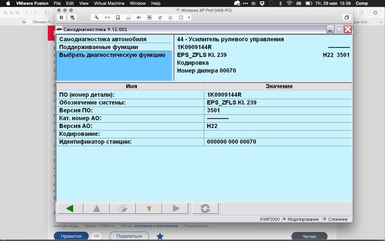Click the VMware USB device icon
The height and width of the screenshot is (241, 385).
pos(160,17)
